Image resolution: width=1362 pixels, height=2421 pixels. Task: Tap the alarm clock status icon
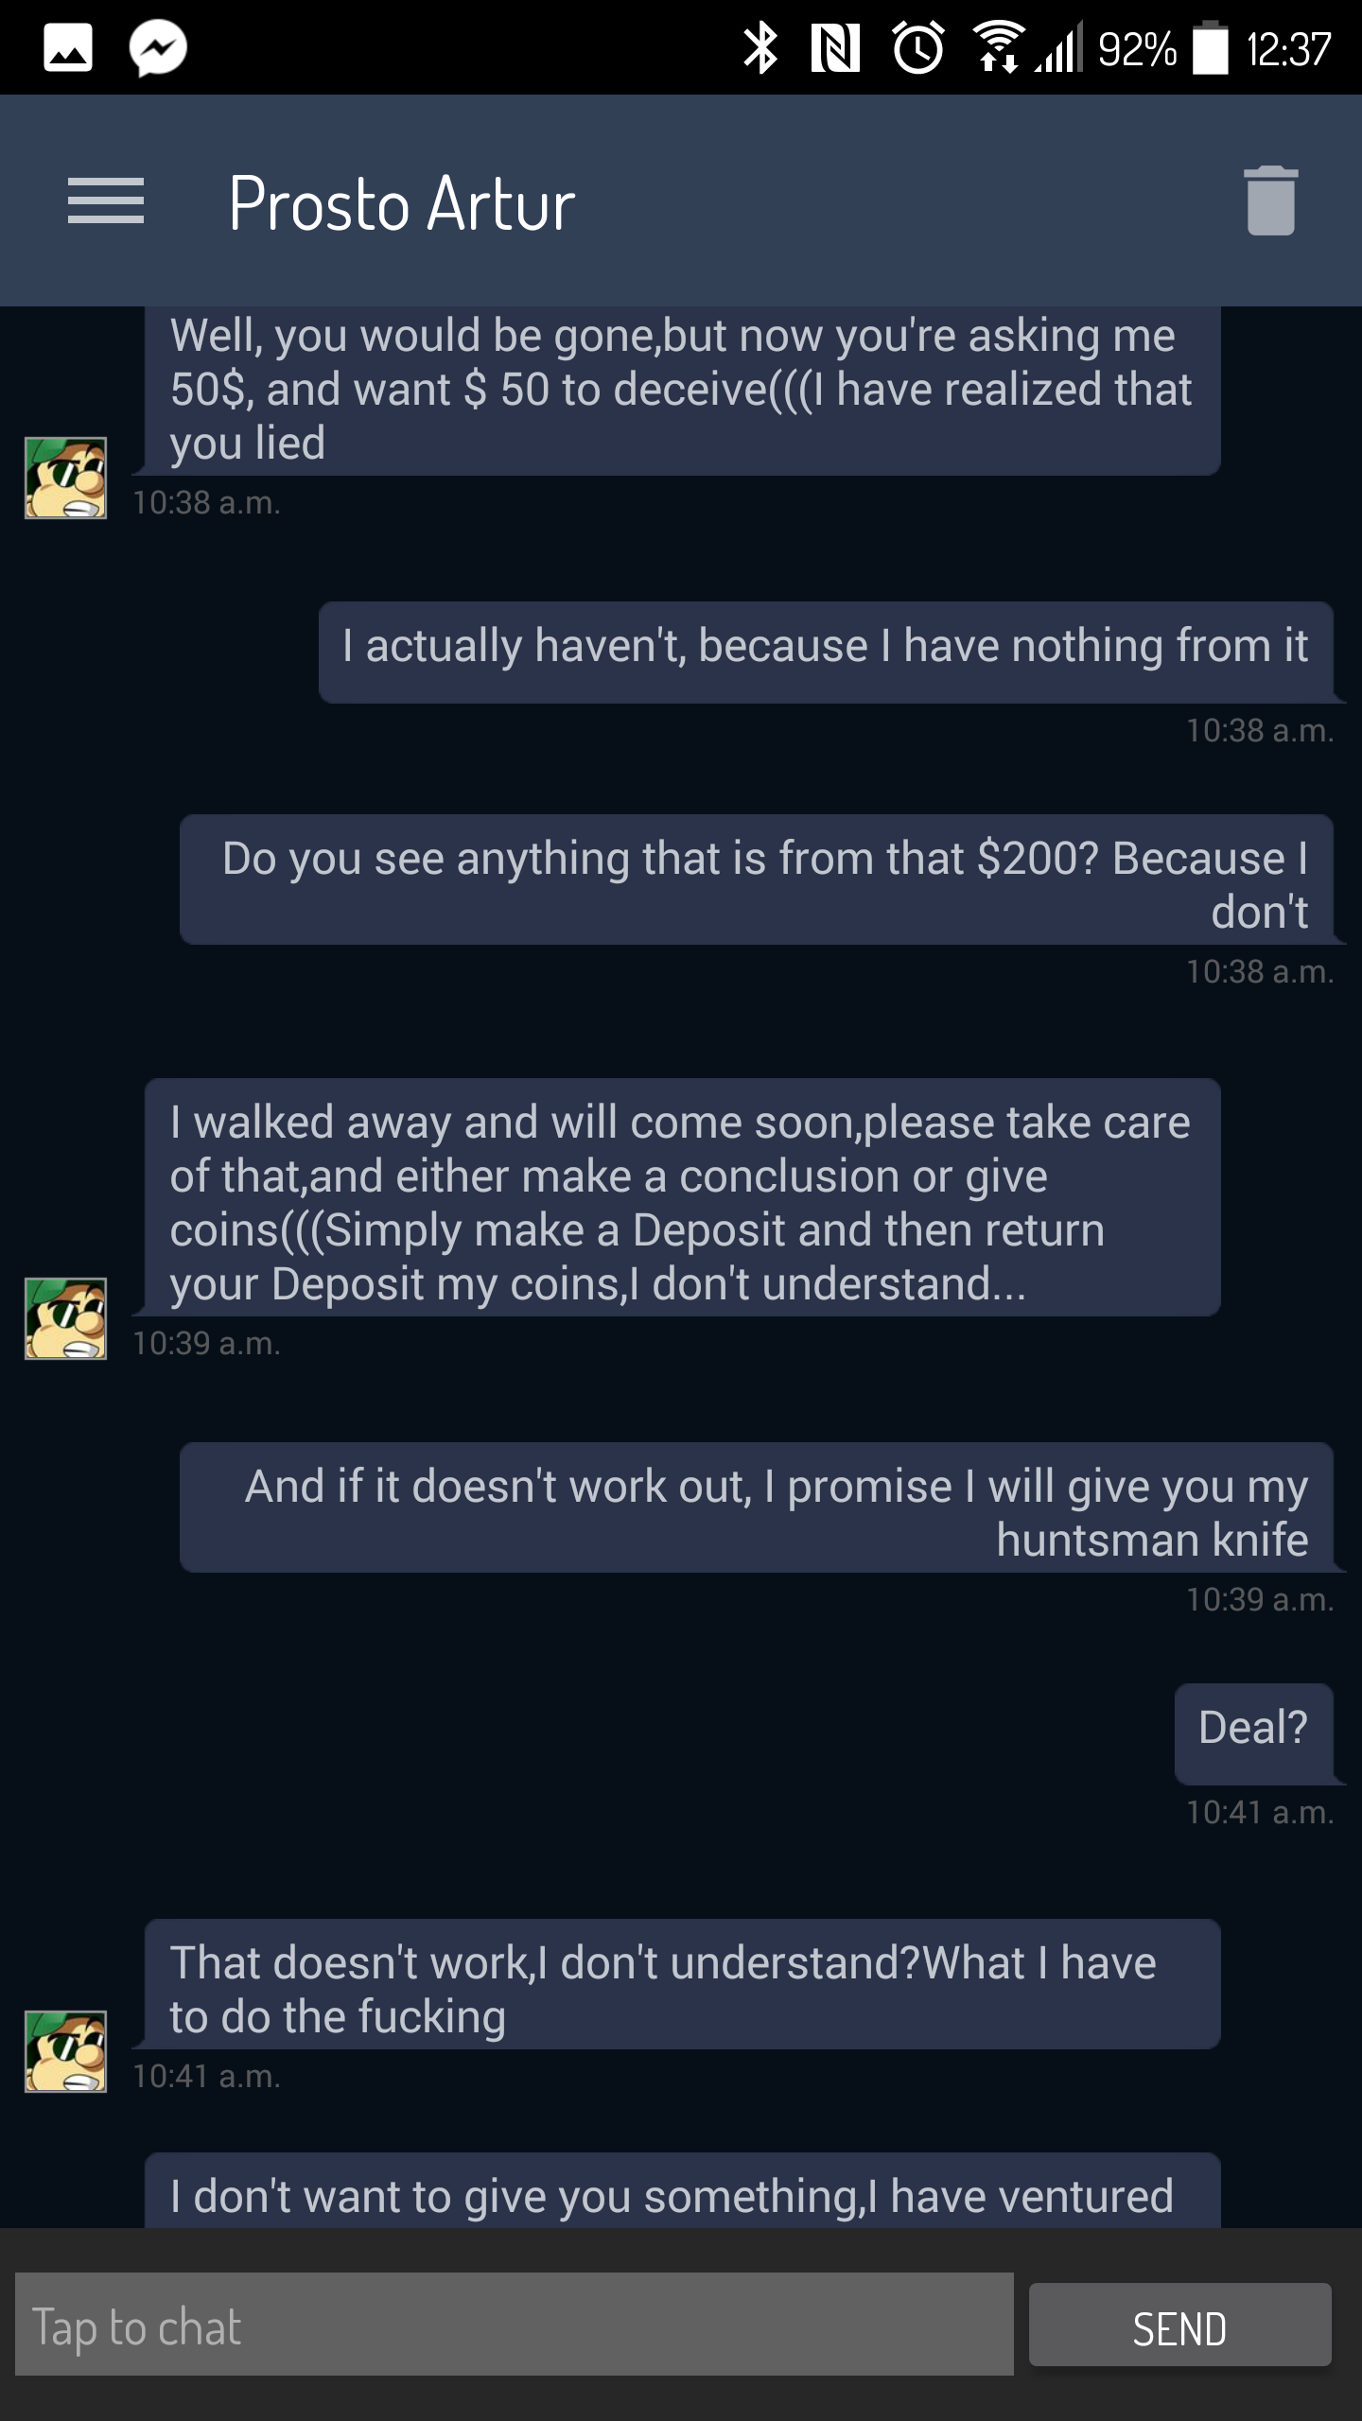click(917, 48)
